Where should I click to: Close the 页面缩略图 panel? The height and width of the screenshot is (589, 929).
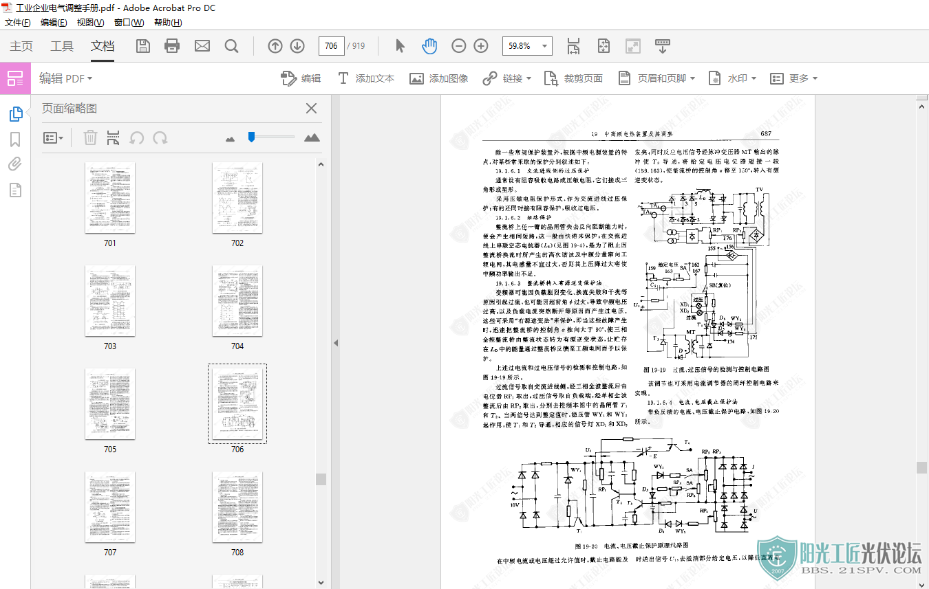(311, 108)
